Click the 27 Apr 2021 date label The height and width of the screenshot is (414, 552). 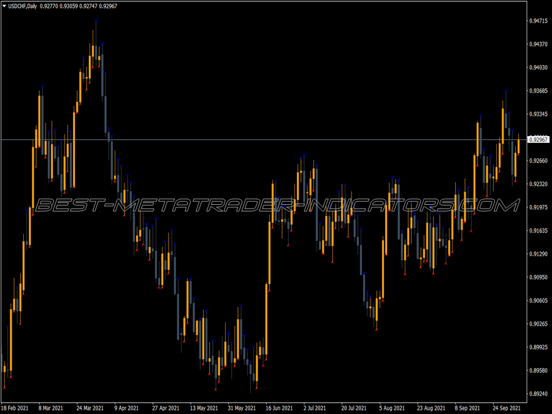point(166,408)
